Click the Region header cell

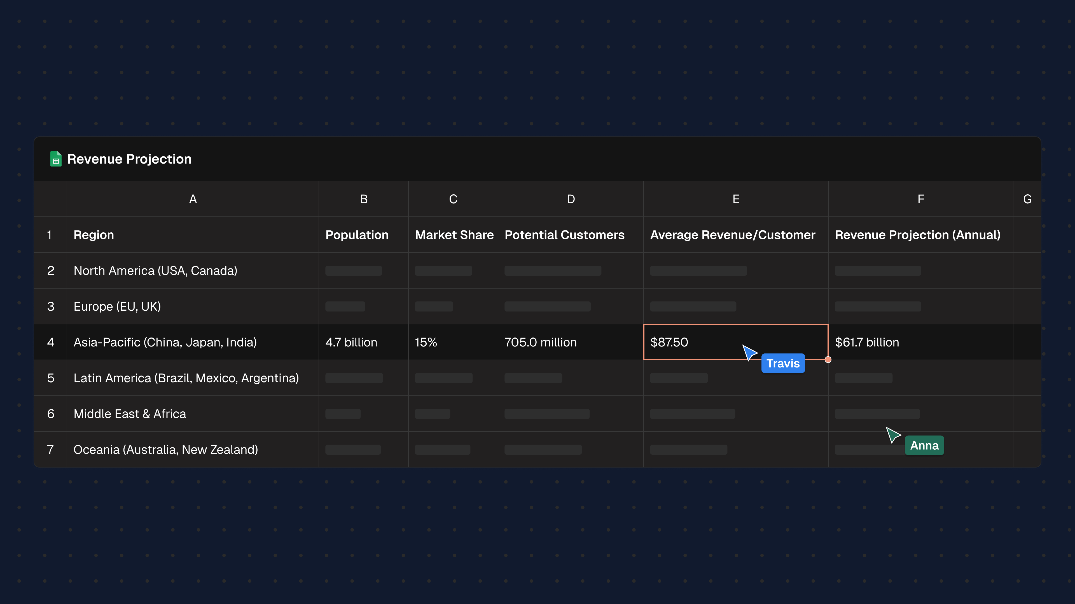click(x=193, y=235)
